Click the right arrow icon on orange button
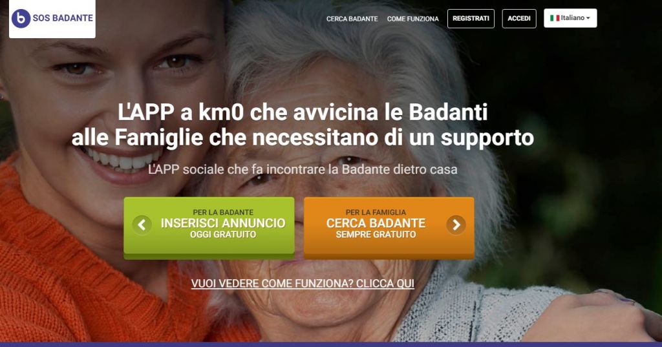This screenshot has width=662, height=347. [x=456, y=225]
